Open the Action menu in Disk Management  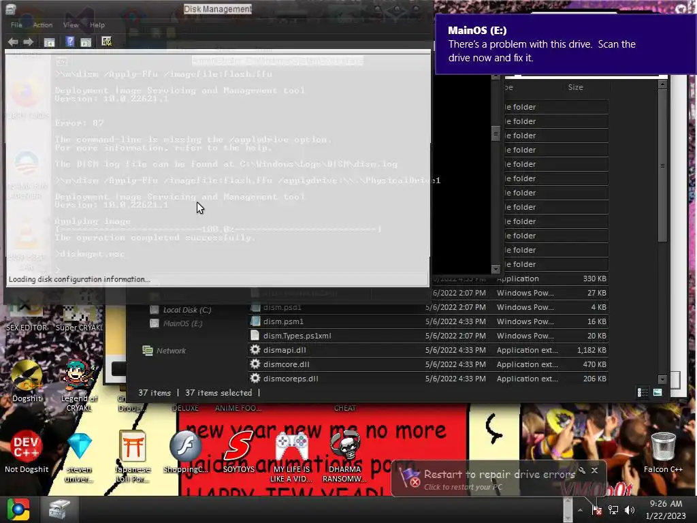[x=43, y=25]
